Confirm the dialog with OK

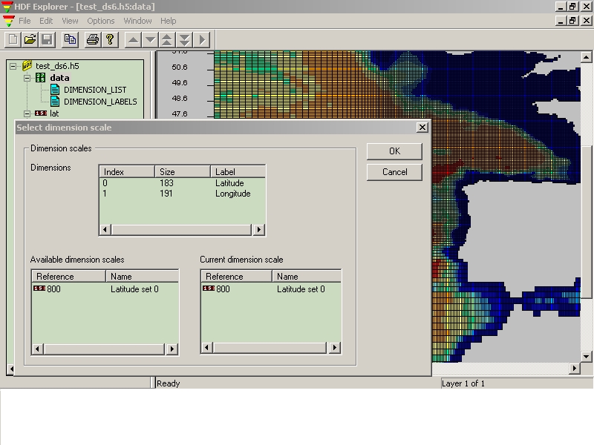tap(394, 151)
